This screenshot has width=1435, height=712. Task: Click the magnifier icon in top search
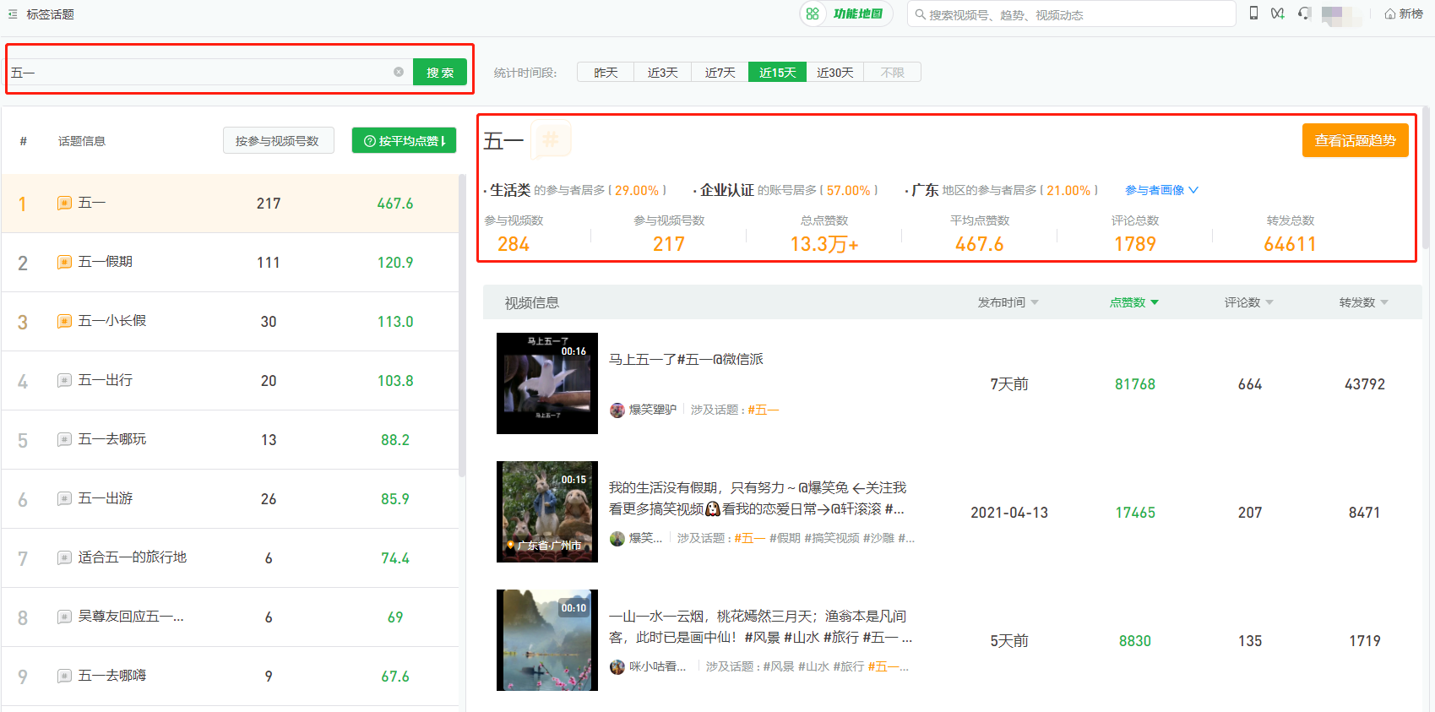920,14
